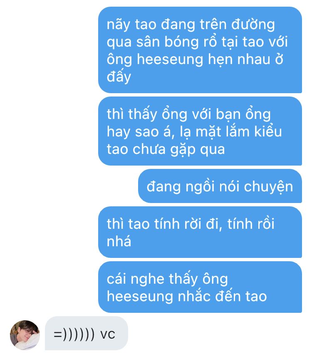Tap the message starting "thì thấy ổng với bạn ổng"

pos(200,131)
